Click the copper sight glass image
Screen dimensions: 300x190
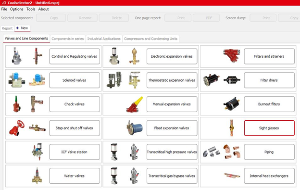(x=232, y=128)
